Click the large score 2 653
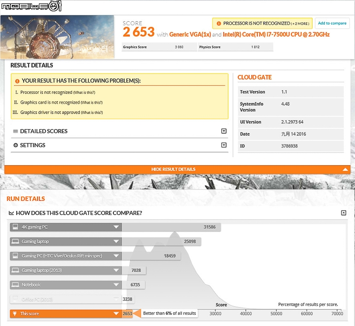The height and width of the screenshot is (326, 355). point(139,32)
